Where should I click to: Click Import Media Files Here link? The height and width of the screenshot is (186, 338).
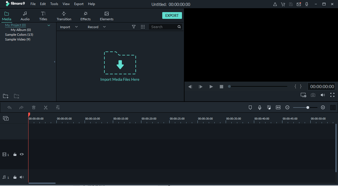(120, 79)
